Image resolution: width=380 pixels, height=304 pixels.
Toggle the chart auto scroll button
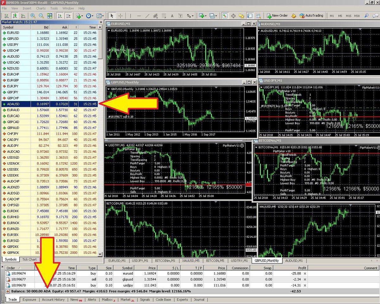[60, 16]
